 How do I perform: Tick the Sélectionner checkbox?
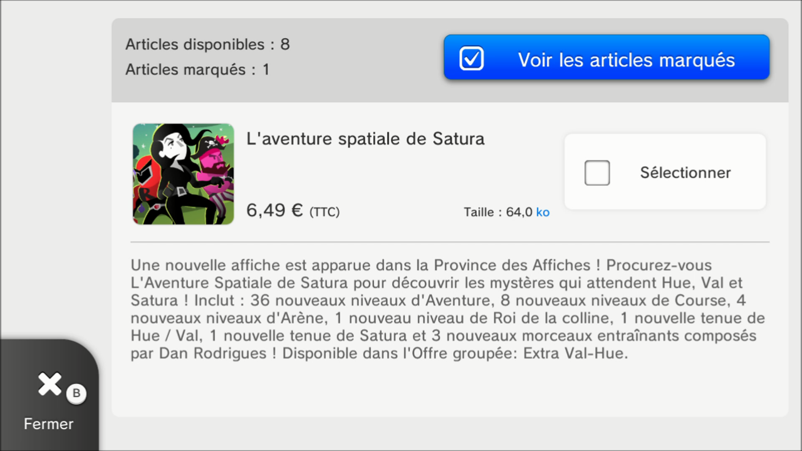[x=597, y=173]
